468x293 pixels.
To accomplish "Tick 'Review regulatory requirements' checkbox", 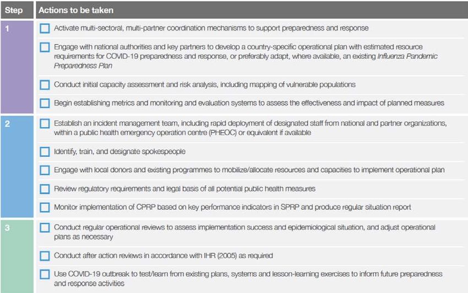I will [x=45, y=189].
